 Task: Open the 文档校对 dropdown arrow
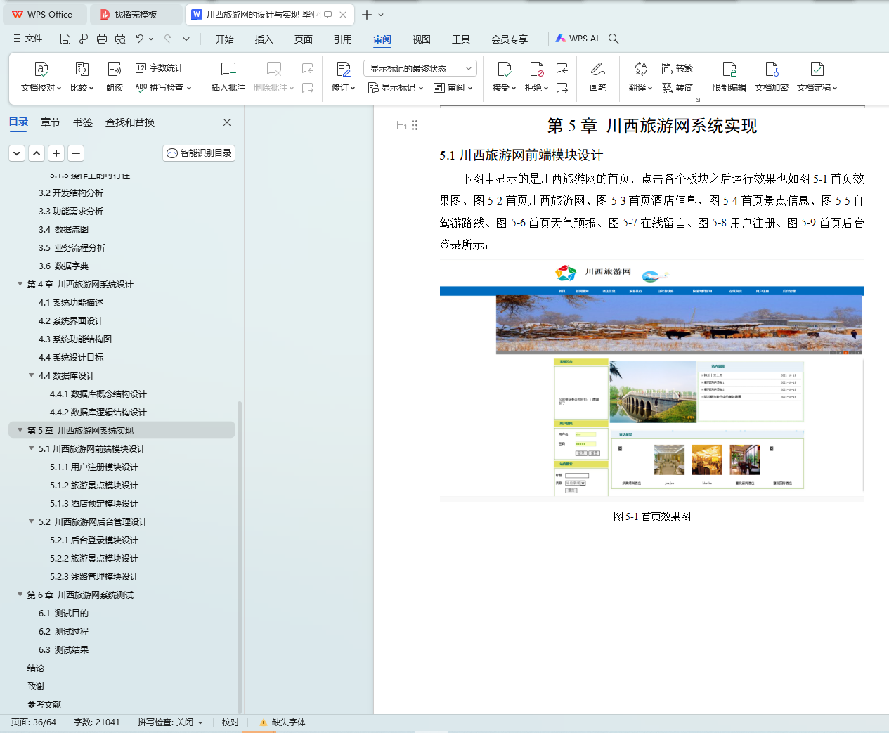point(59,89)
